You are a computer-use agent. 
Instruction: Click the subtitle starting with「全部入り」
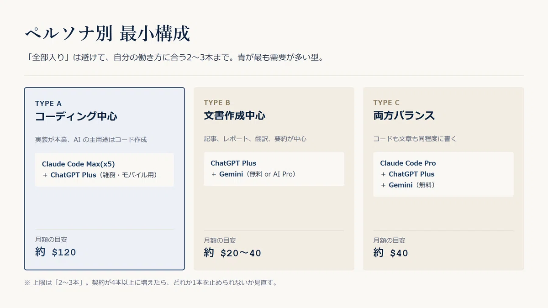[174, 58]
